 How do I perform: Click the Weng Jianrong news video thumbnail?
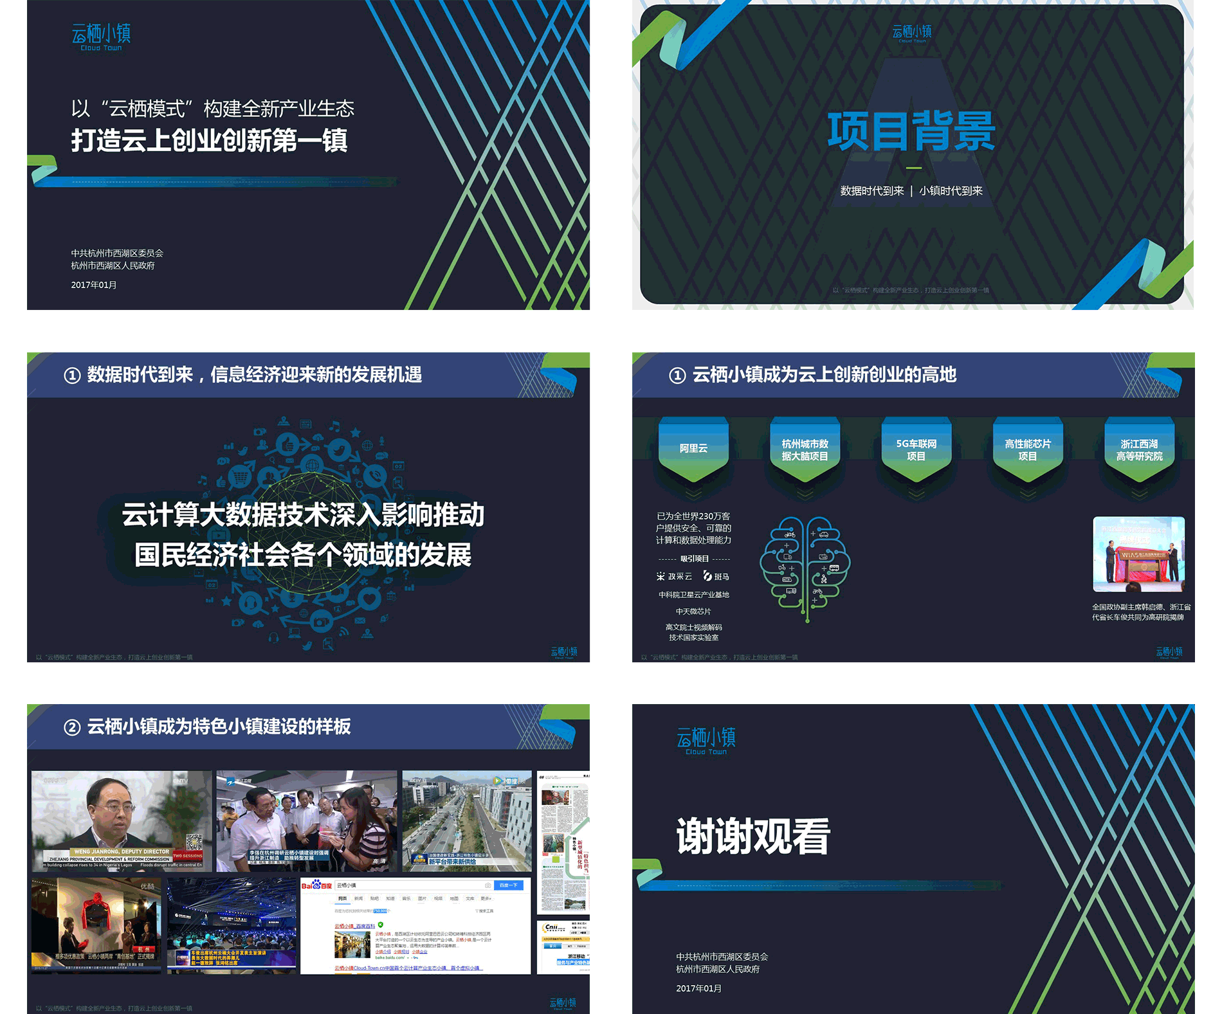click(x=122, y=820)
